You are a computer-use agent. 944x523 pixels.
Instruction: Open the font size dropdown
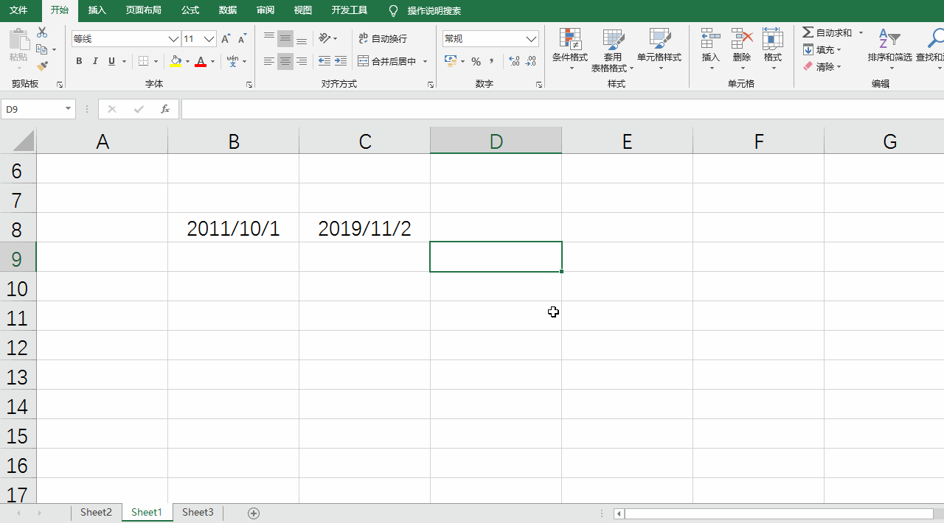pyautogui.click(x=209, y=39)
